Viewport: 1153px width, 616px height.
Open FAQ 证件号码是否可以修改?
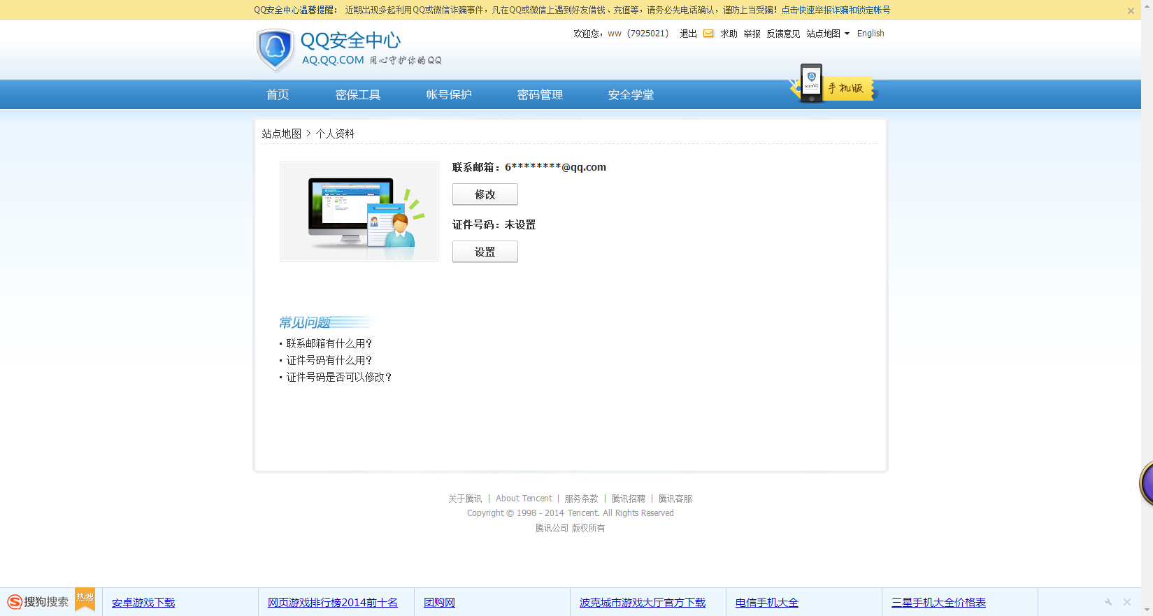[x=339, y=377]
